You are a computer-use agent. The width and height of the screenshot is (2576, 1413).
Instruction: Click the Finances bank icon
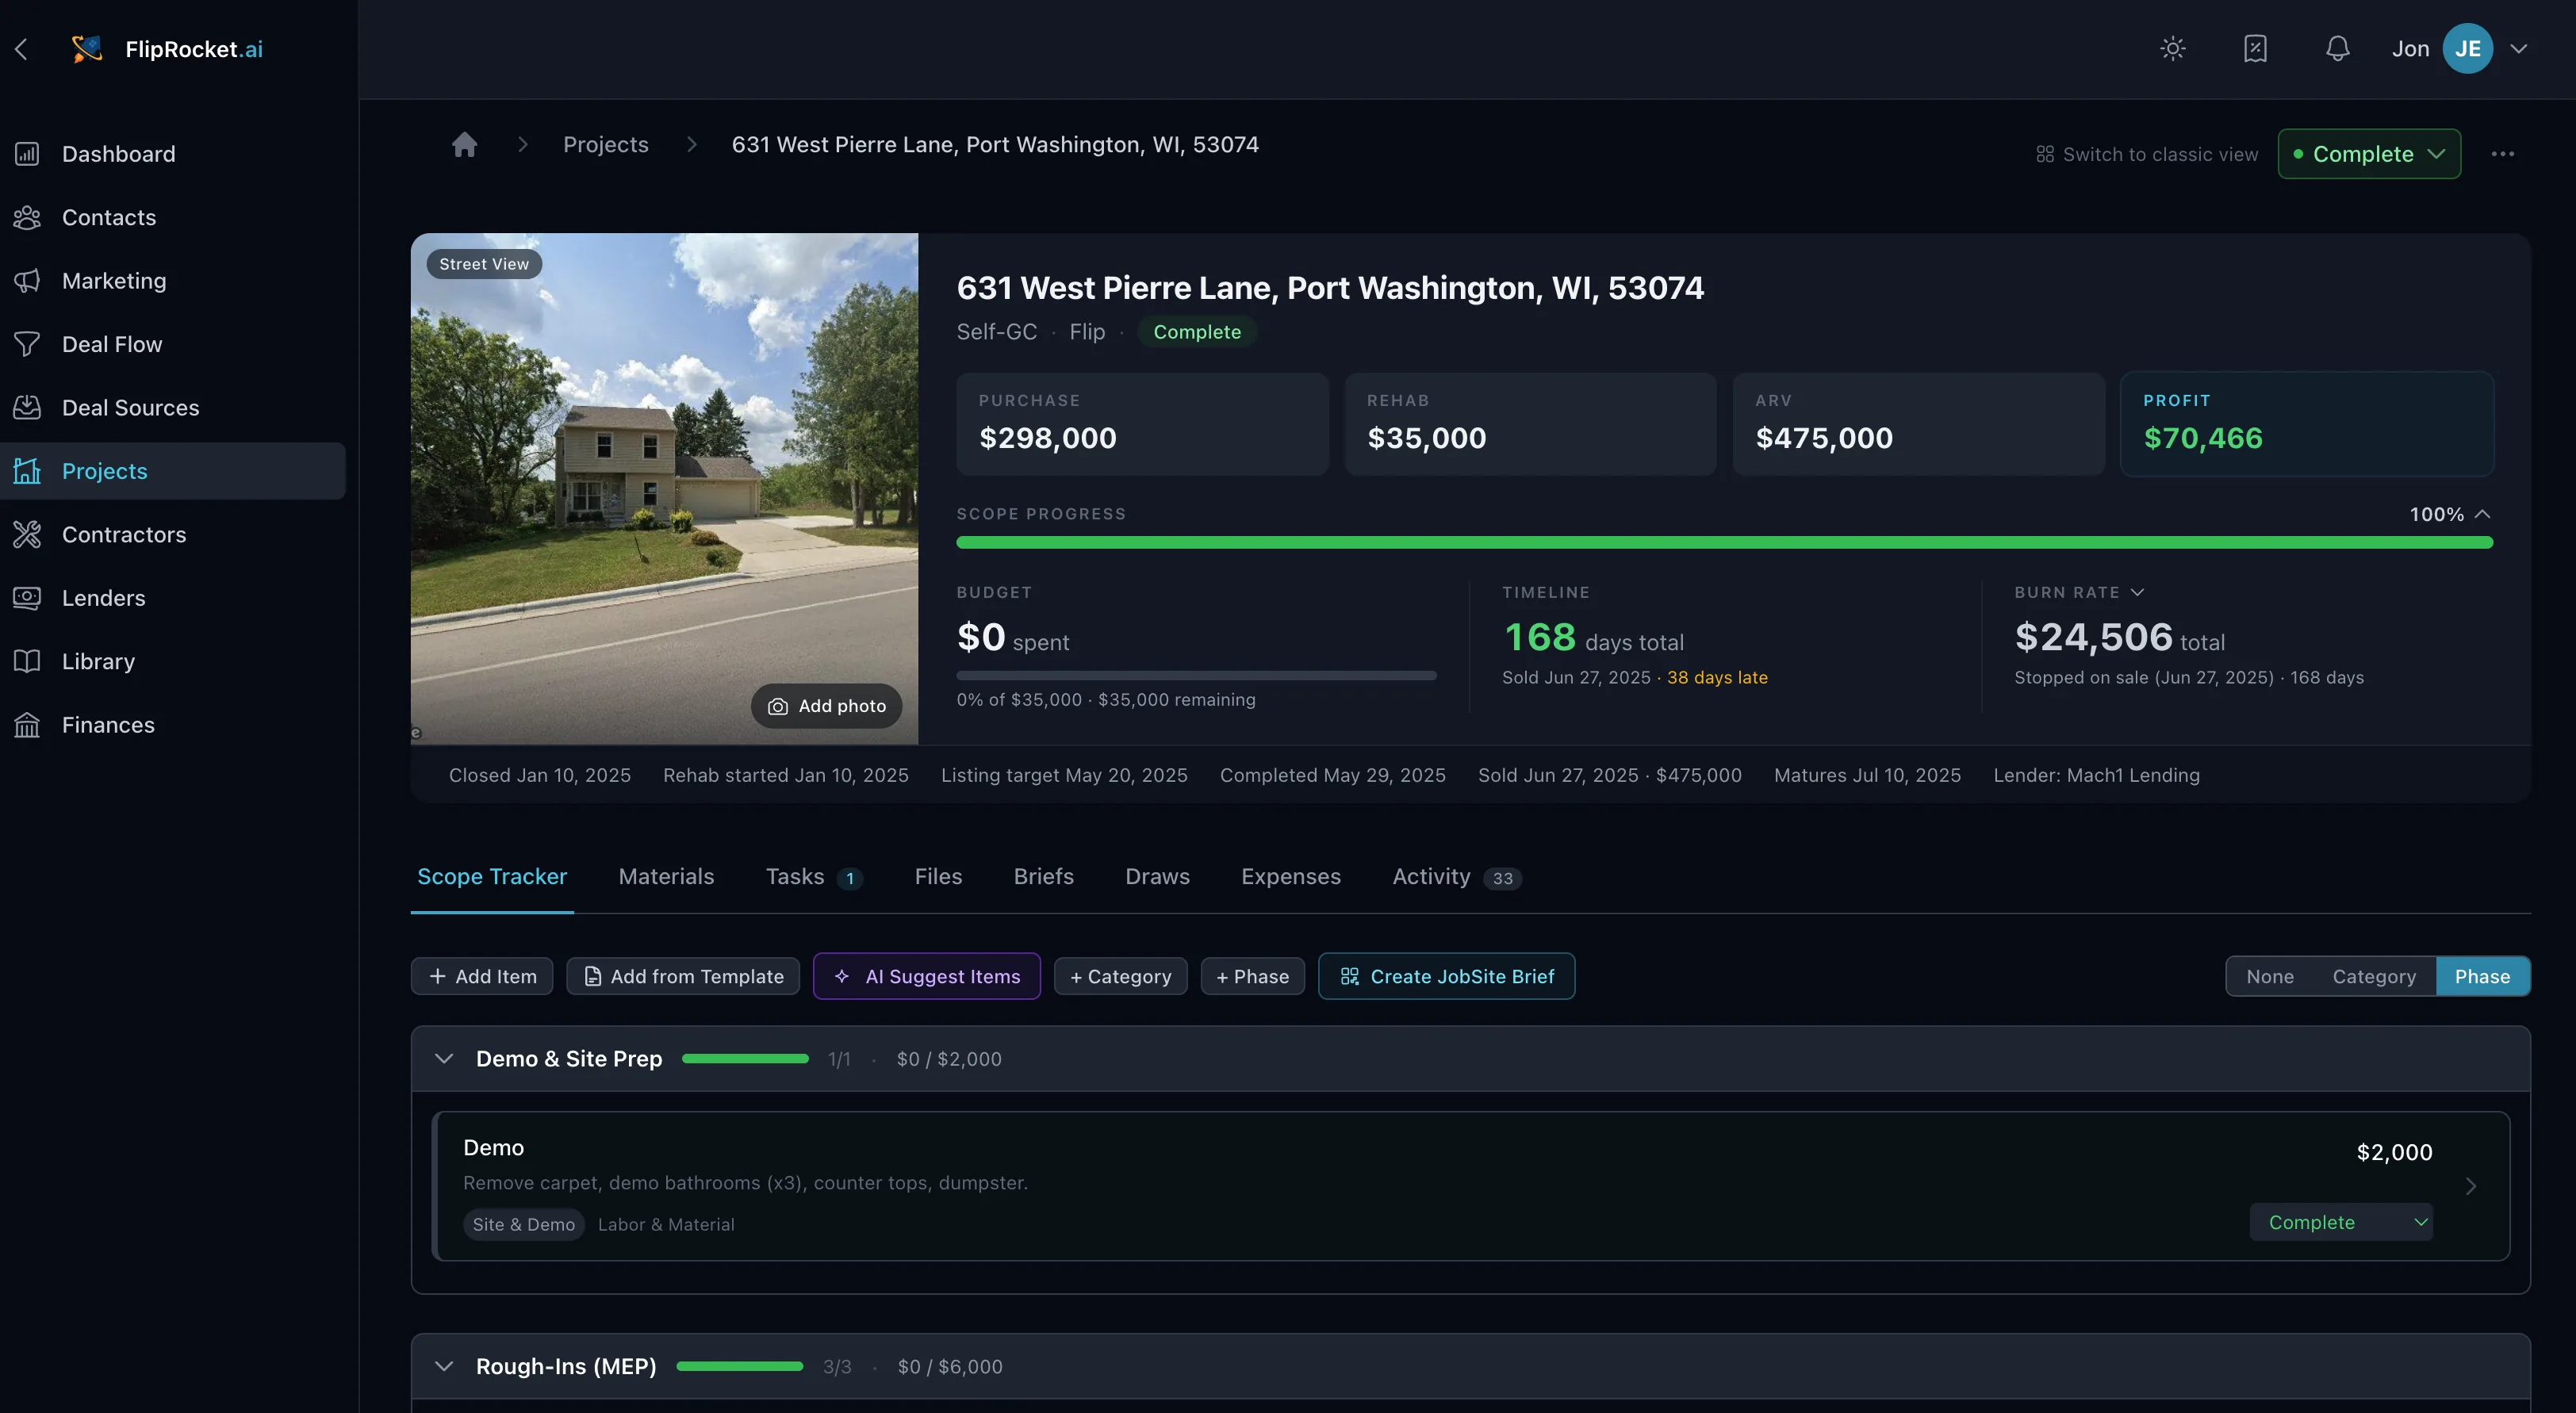[x=27, y=725]
